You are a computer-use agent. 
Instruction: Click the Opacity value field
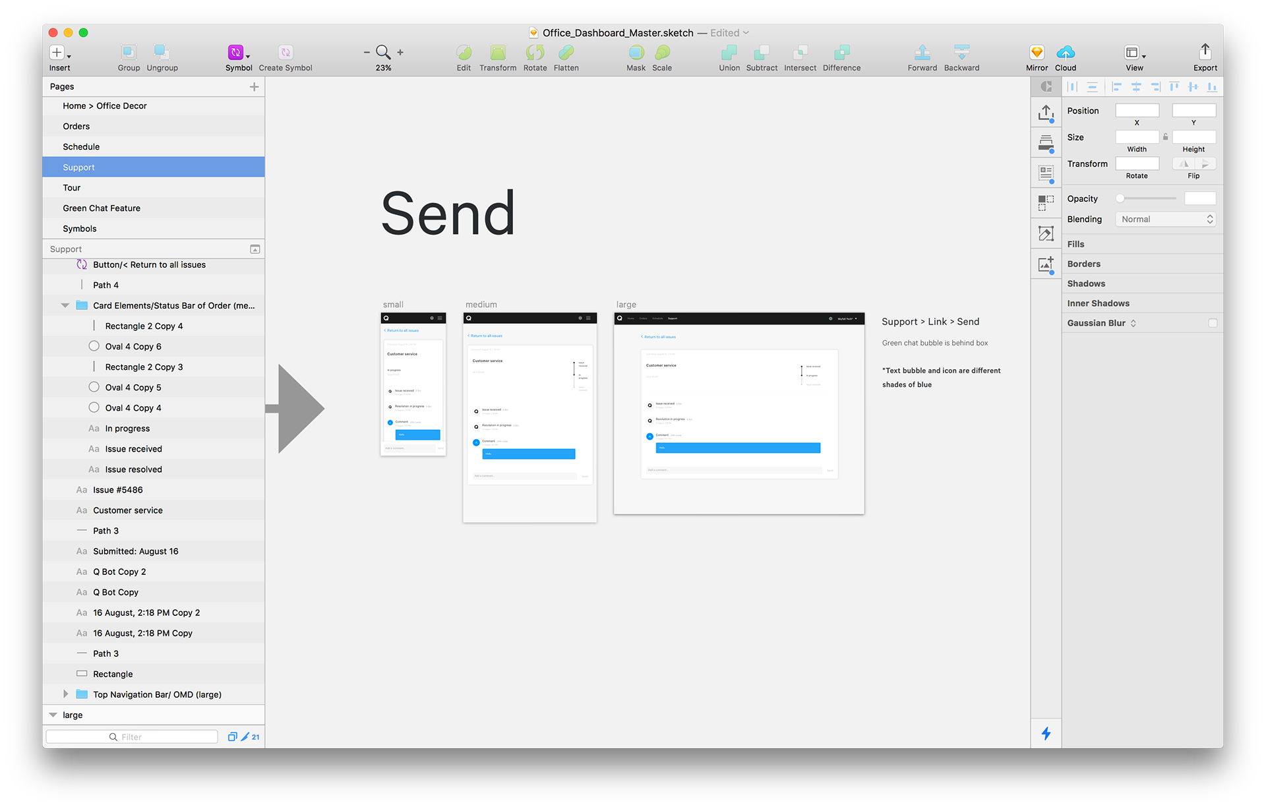[1199, 198]
